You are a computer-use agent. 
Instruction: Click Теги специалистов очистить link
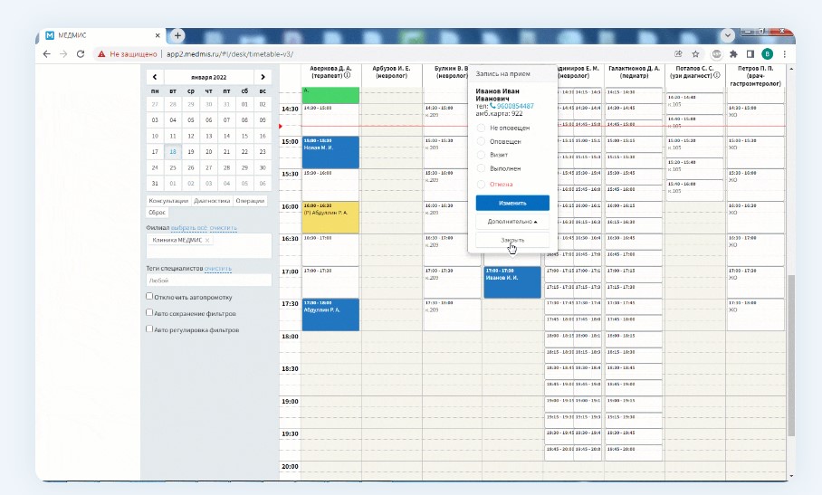tap(217, 268)
